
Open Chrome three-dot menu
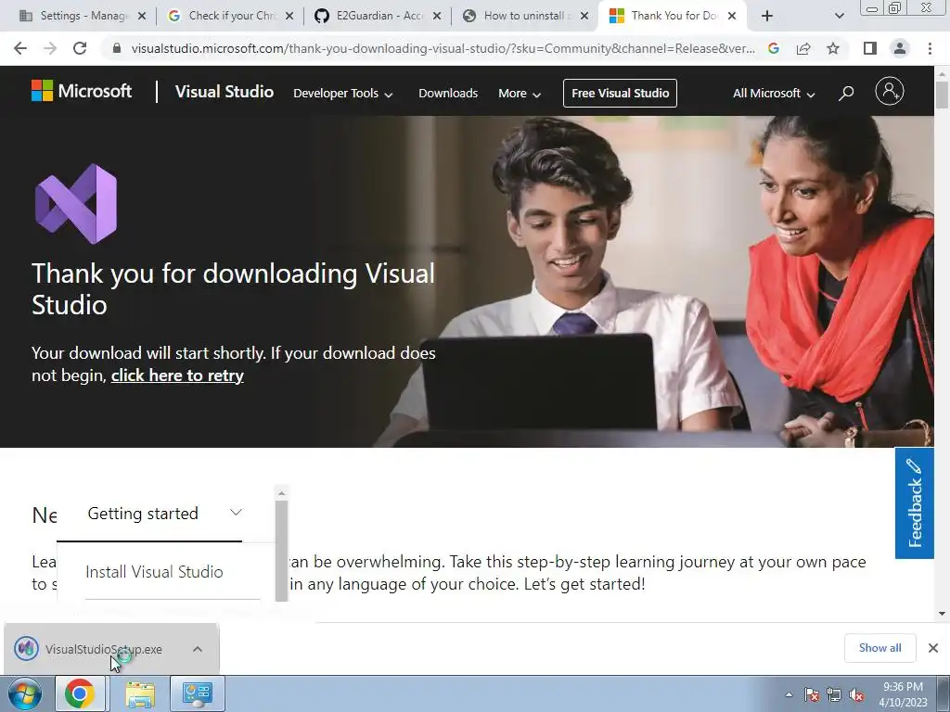click(930, 48)
